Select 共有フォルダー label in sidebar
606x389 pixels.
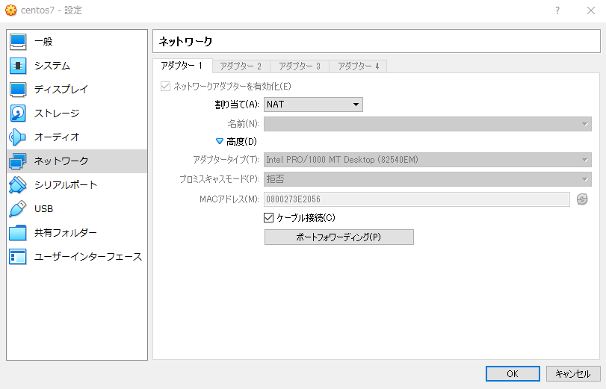[x=66, y=233]
